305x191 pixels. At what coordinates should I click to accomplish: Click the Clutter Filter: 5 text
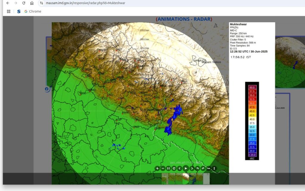[x=238, y=40]
